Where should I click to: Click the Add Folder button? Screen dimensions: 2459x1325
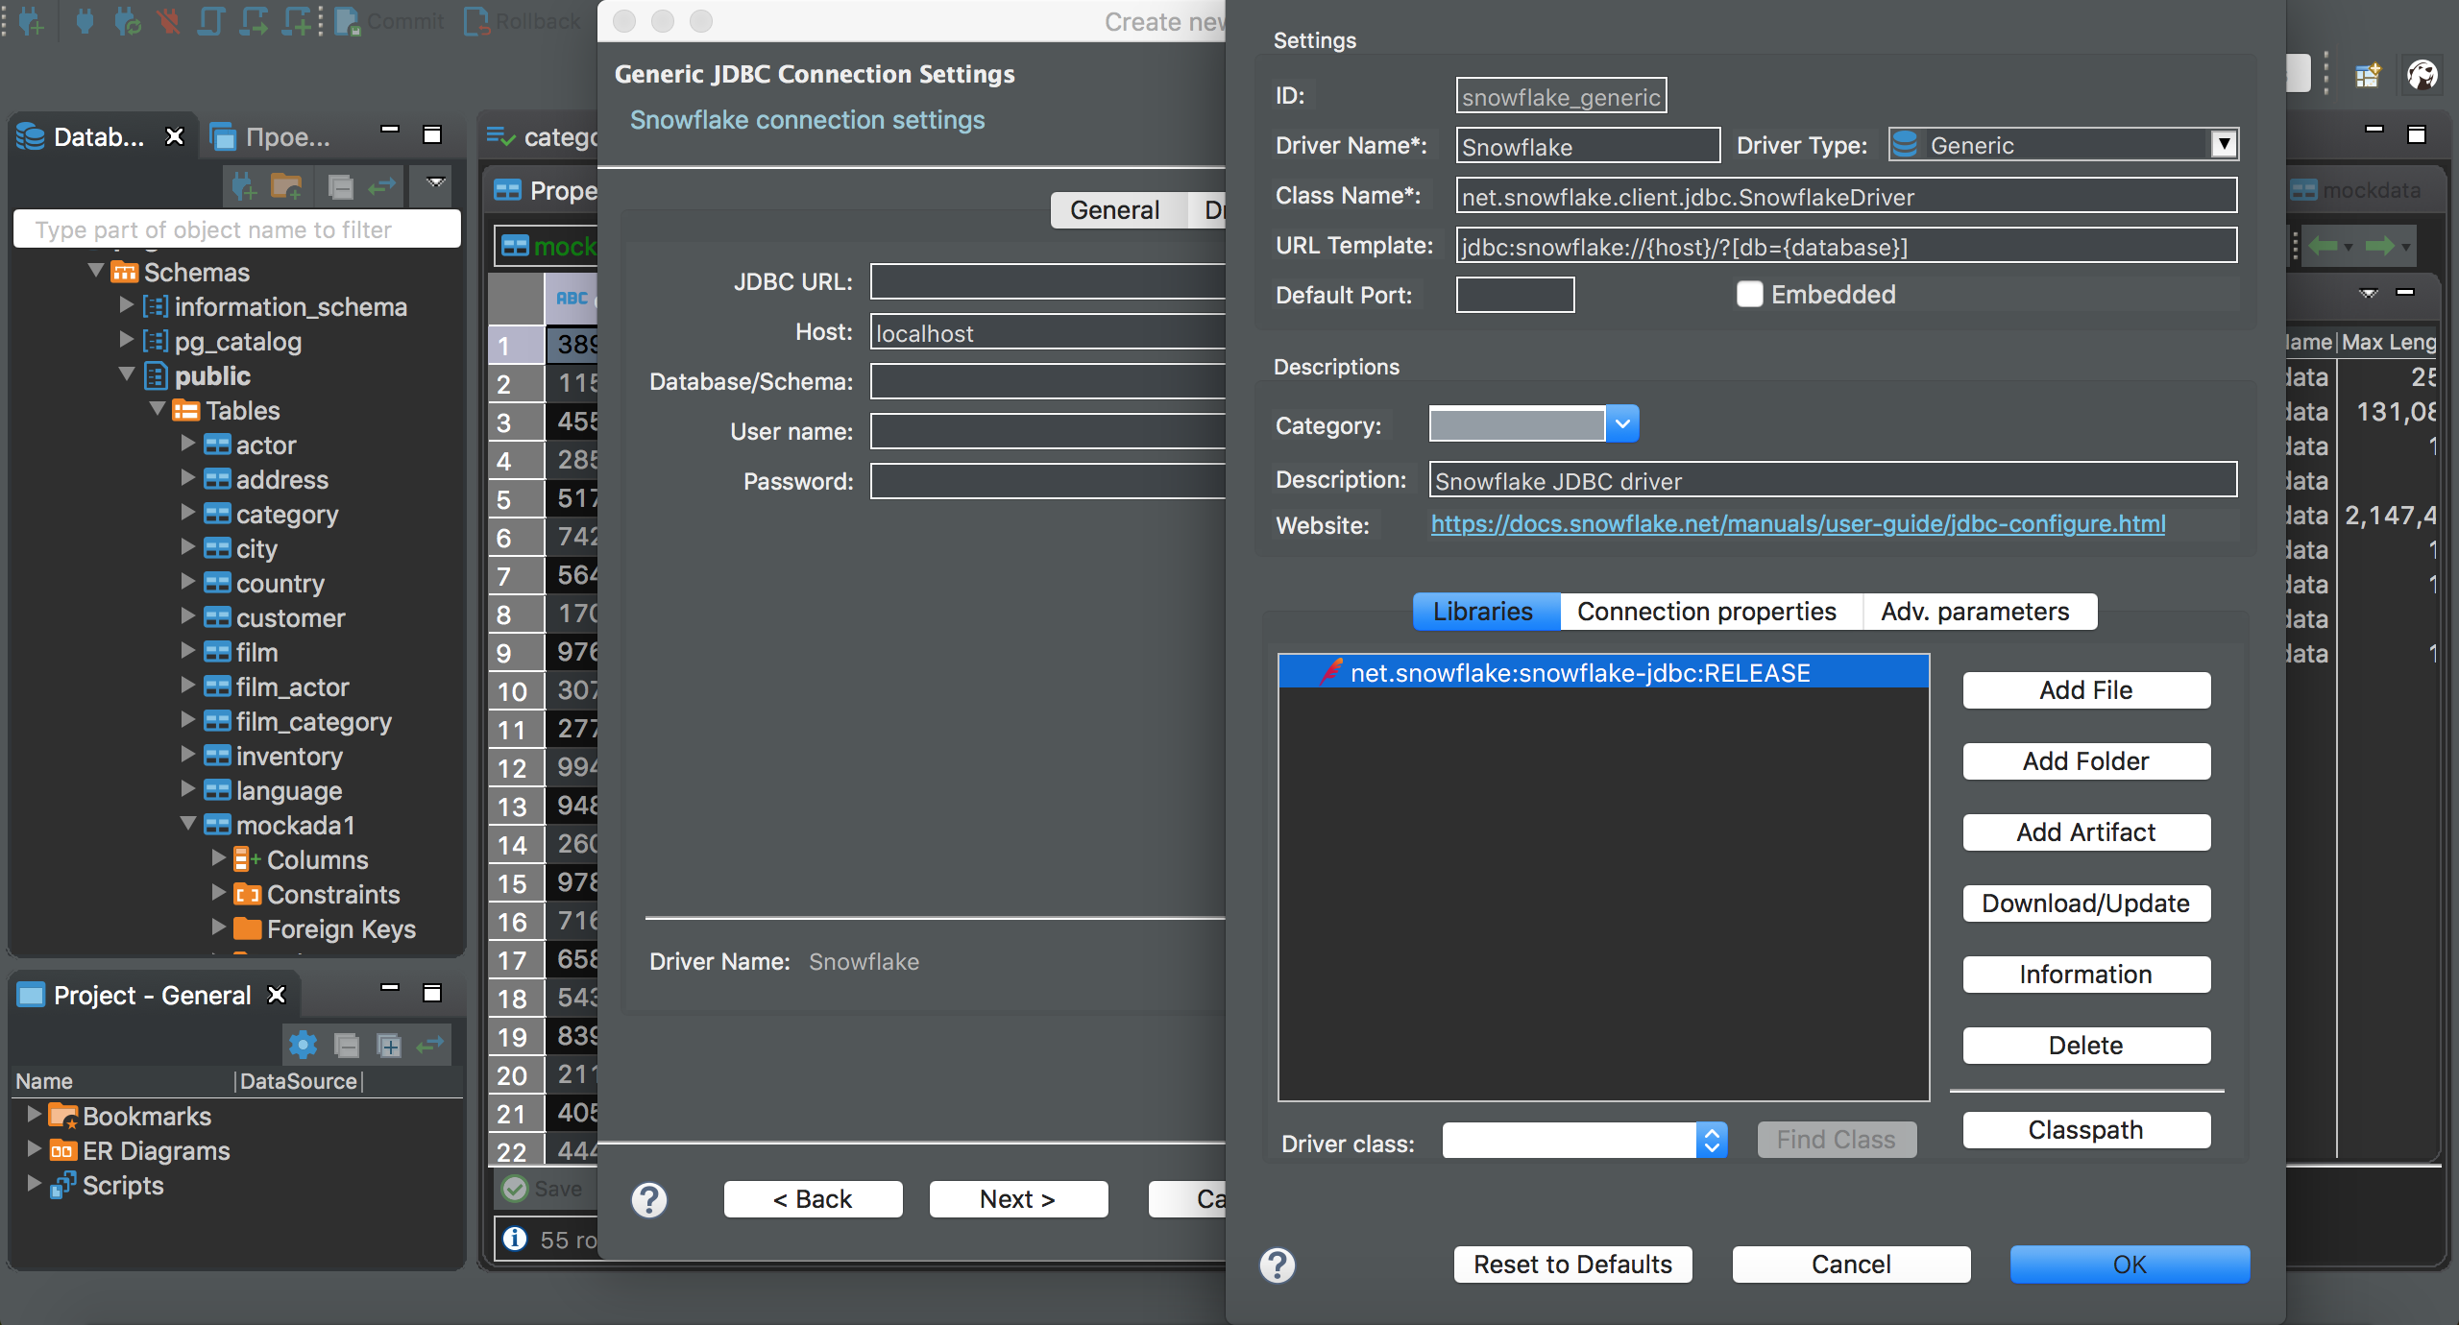[2085, 760]
